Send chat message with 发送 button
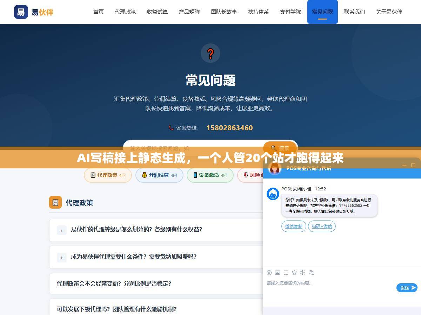This screenshot has width=421, height=315. 407,288
